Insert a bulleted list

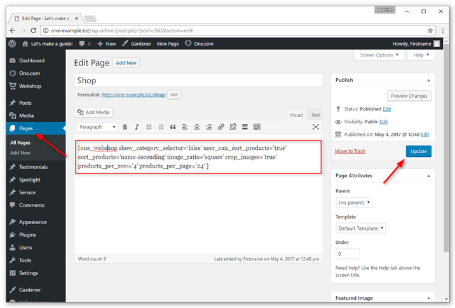149,127
